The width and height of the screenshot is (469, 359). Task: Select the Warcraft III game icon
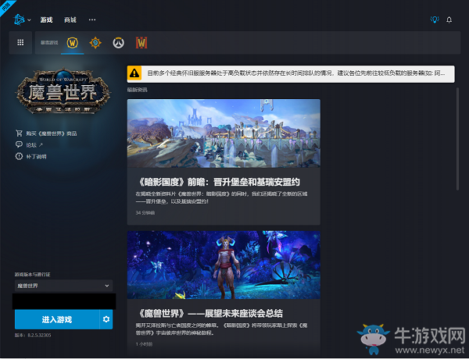[141, 43]
